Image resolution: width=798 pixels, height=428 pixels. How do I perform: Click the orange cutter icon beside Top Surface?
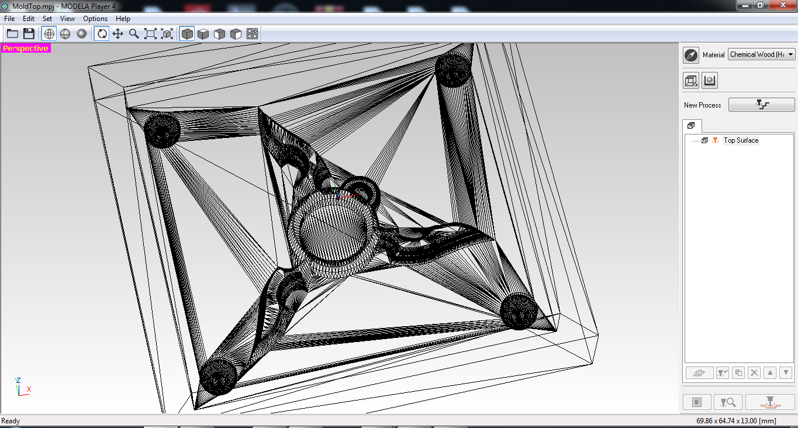pyautogui.click(x=716, y=140)
